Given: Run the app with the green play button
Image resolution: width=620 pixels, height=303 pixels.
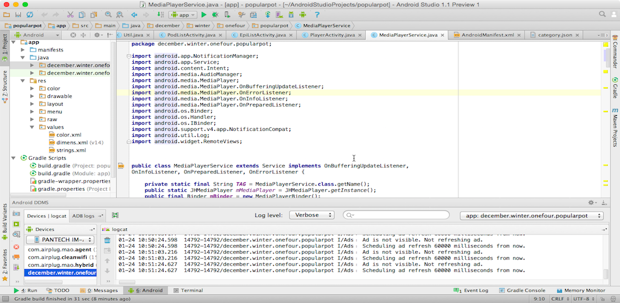Looking at the screenshot, I should [x=204, y=15].
